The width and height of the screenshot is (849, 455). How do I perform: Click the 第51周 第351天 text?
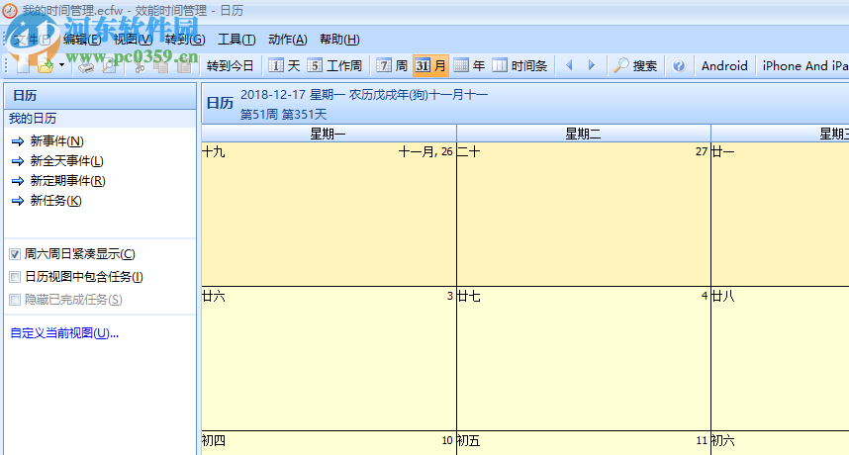click(x=284, y=115)
